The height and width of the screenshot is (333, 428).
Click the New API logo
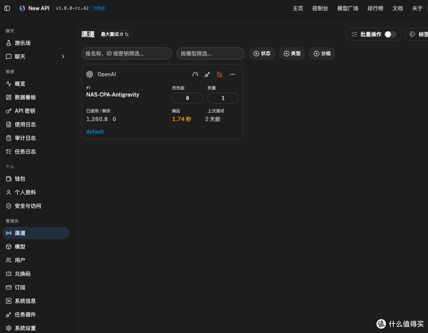coord(22,8)
